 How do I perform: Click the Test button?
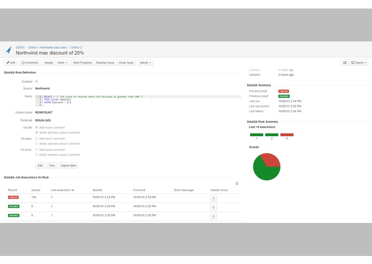click(52, 166)
